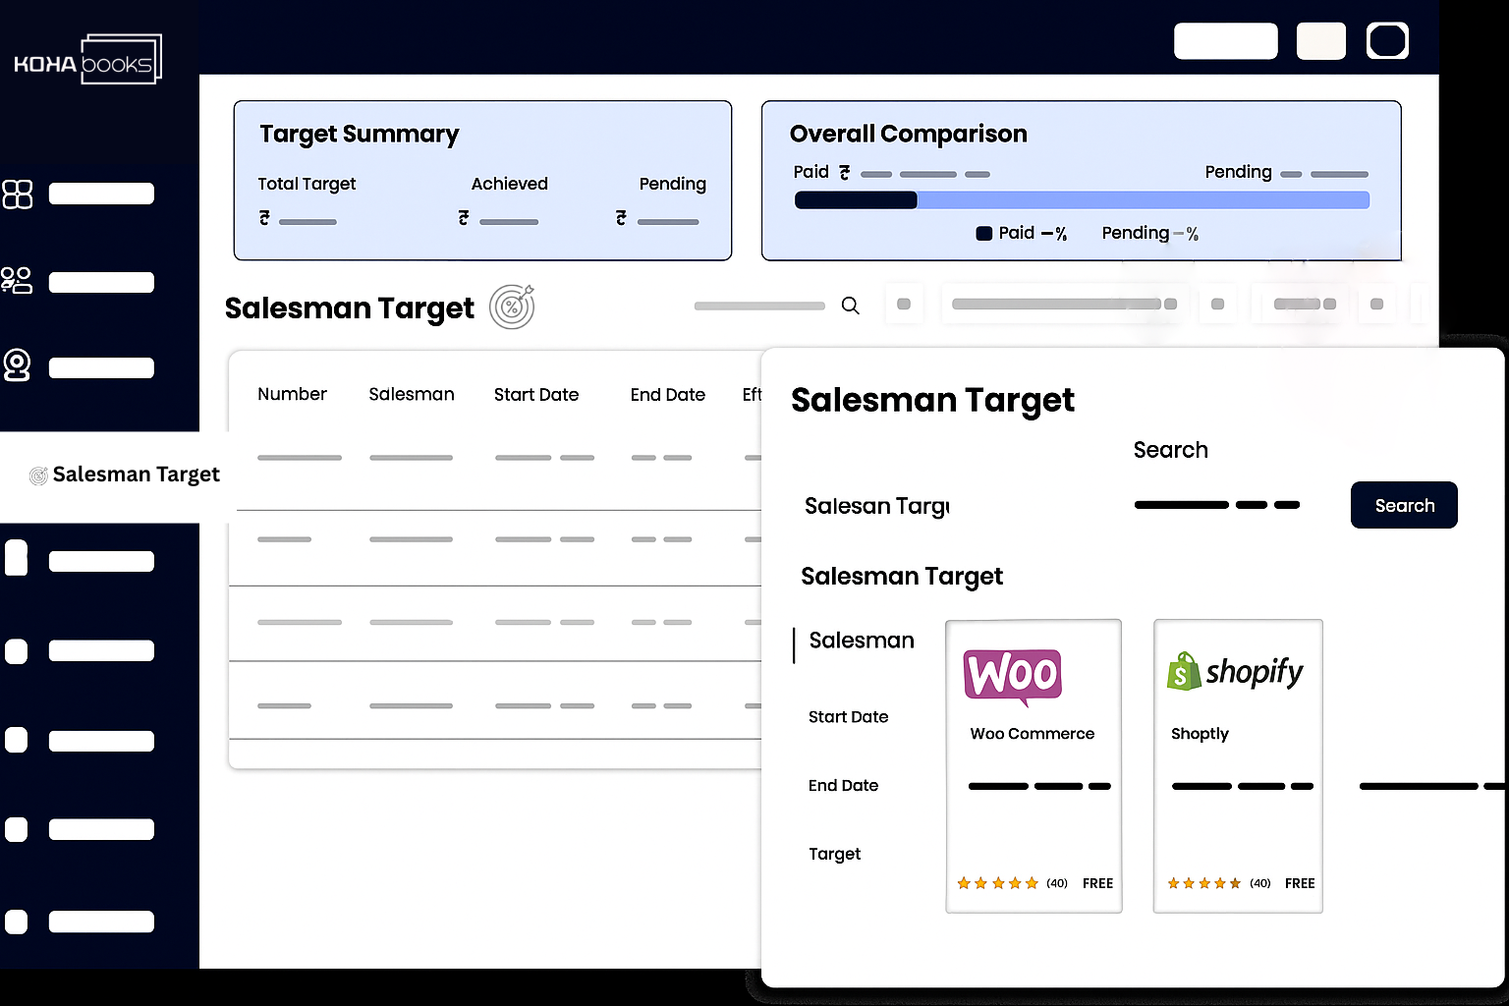Click the Number column header in table
Screen dimensions: 1509x1006
(292, 394)
